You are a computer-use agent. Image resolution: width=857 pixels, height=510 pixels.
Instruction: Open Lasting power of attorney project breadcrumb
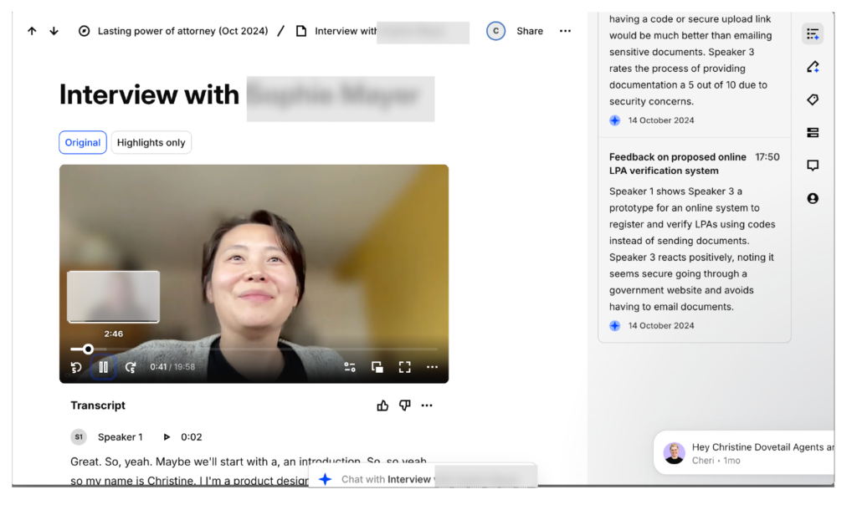point(182,31)
